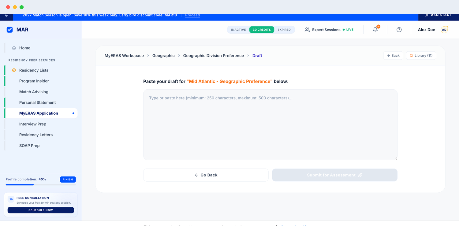Select the INACTIVE credits segment
This screenshot has height=226, width=459.
(238, 30)
